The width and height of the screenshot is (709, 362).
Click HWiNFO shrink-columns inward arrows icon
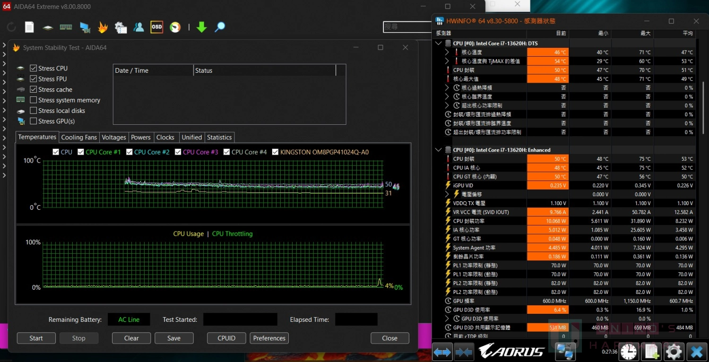[464, 352]
